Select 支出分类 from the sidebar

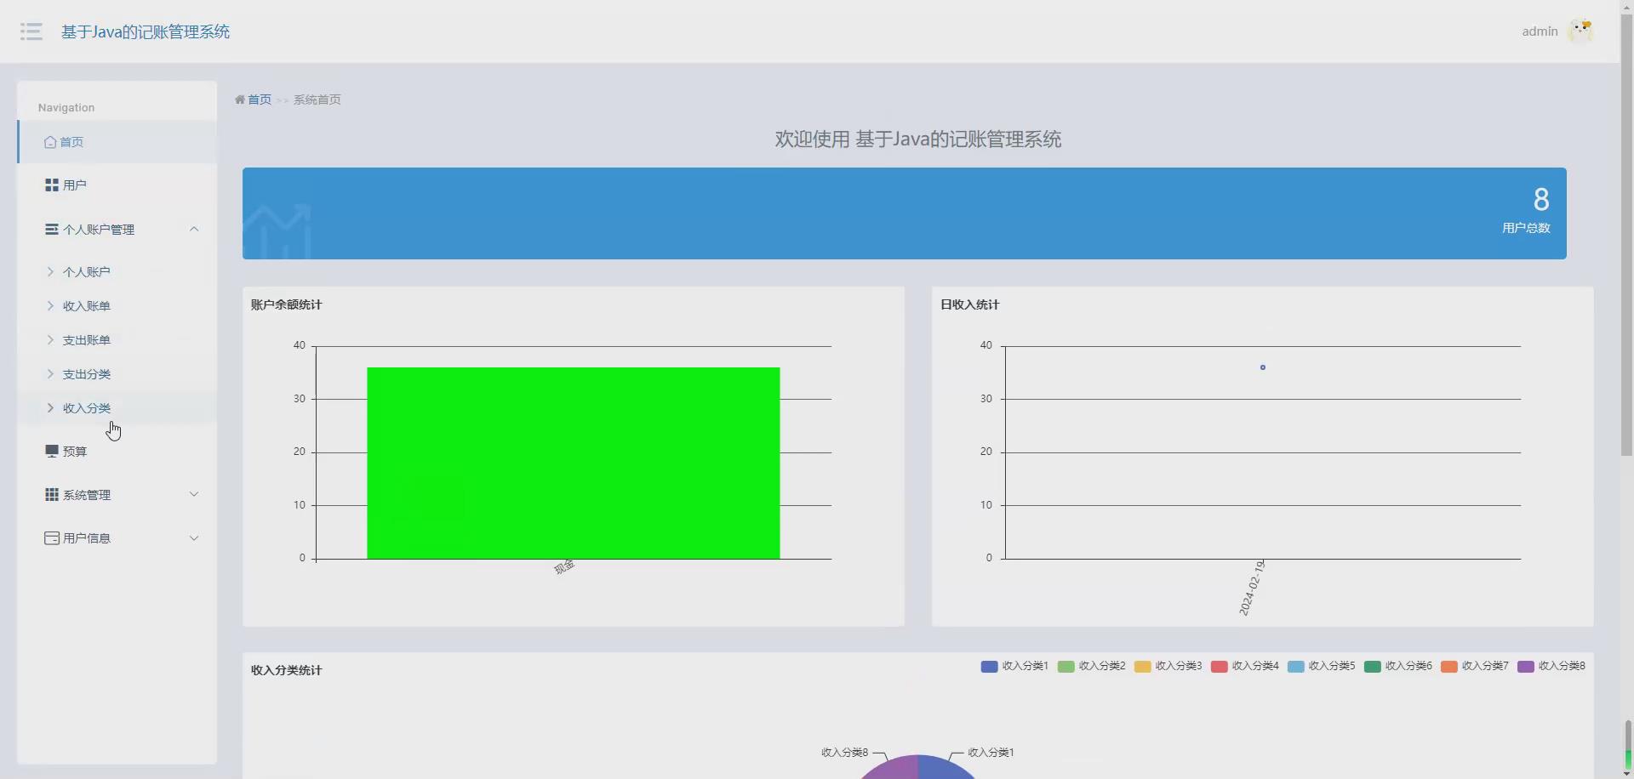point(86,373)
